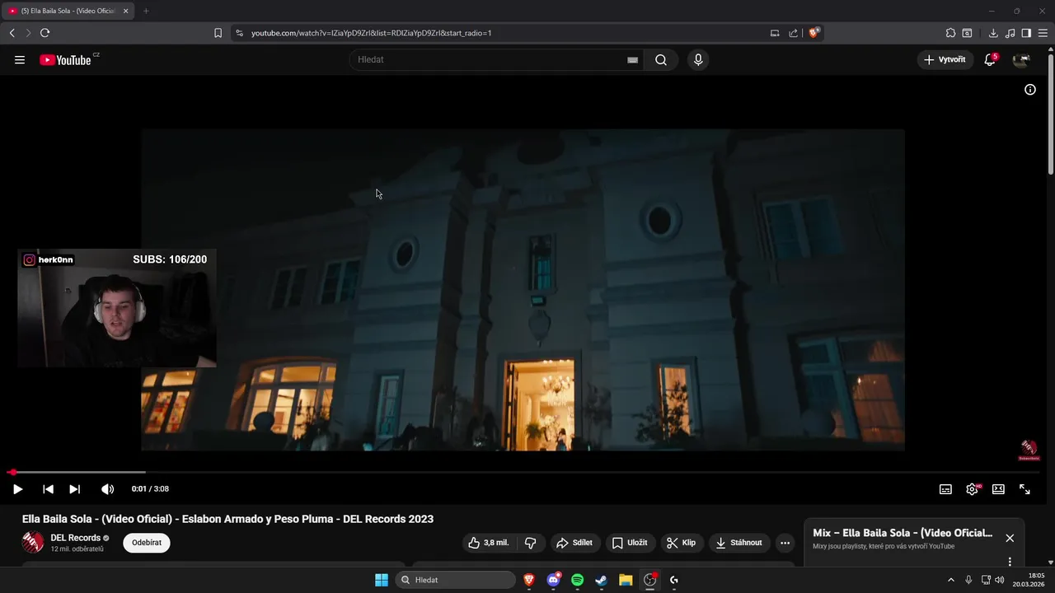
Task: Click the Mix – Ella Baila Sola title
Action: pyautogui.click(x=903, y=533)
